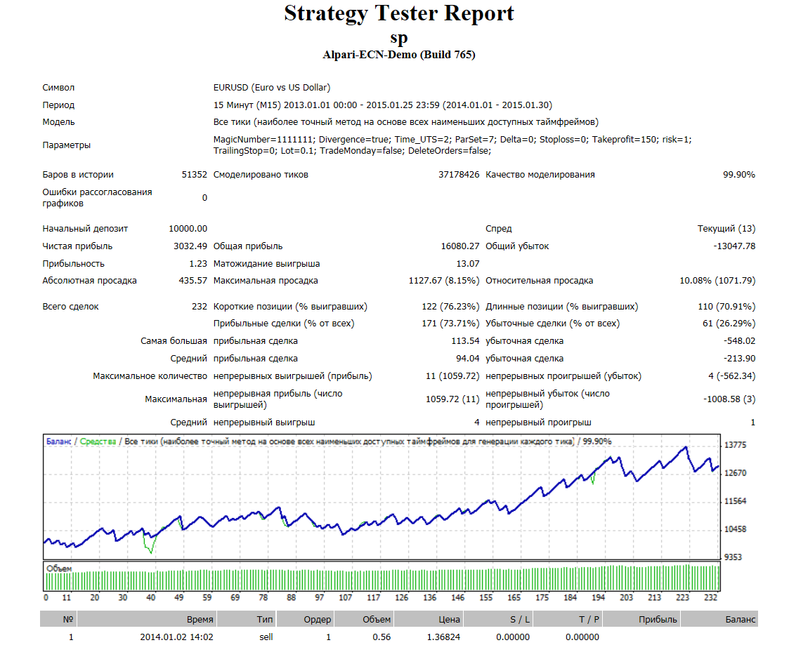Select Максимальная просадка value 1127.67 (8.15%)

[444, 281]
